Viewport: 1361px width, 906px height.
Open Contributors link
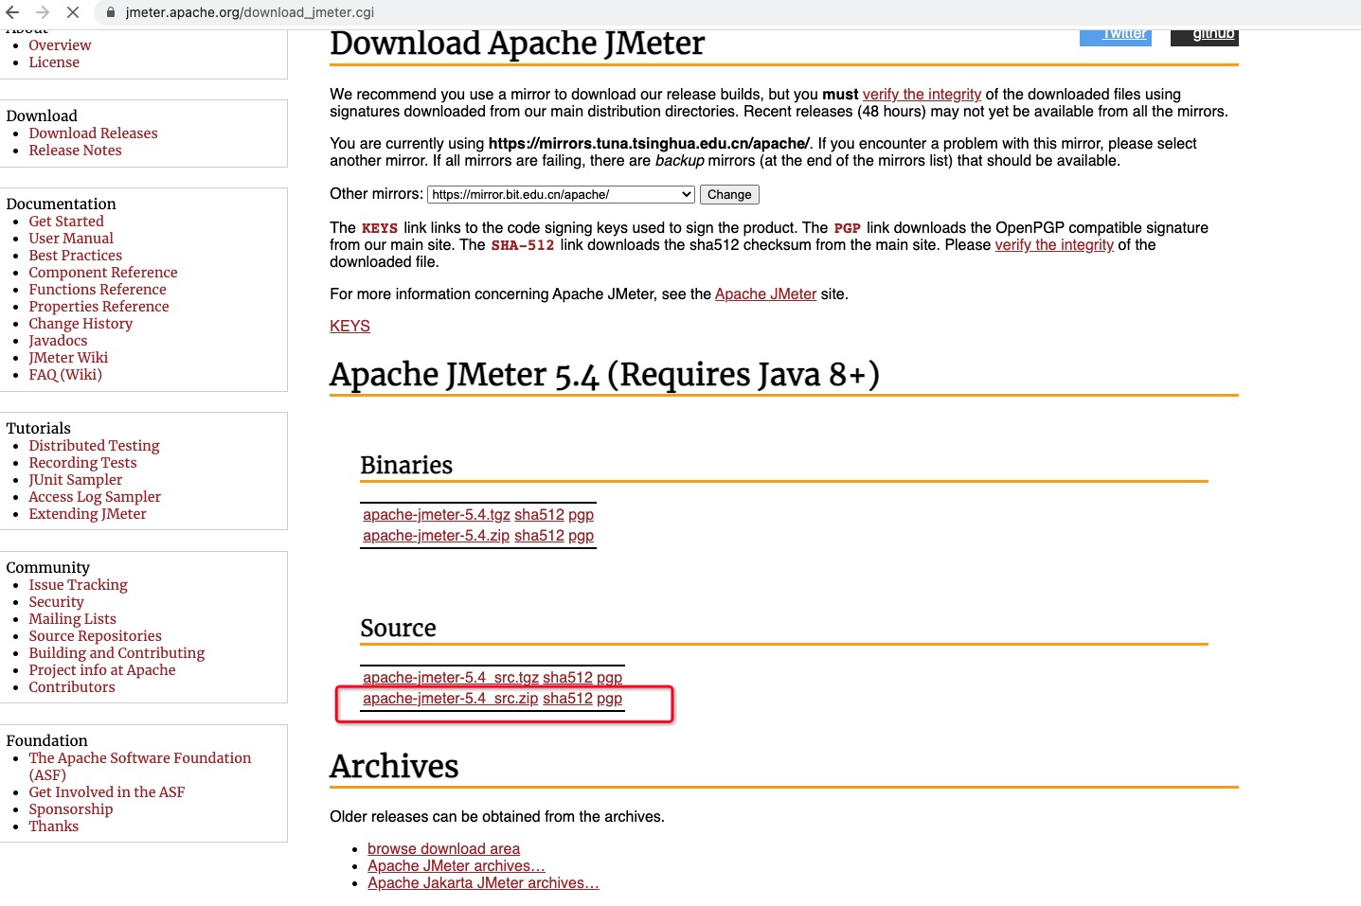pyautogui.click(x=72, y=686)
